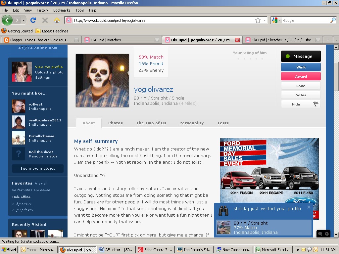This screenshot has width=339, height=254.
Task: Click See more matches button
Action: click(38, 168)
